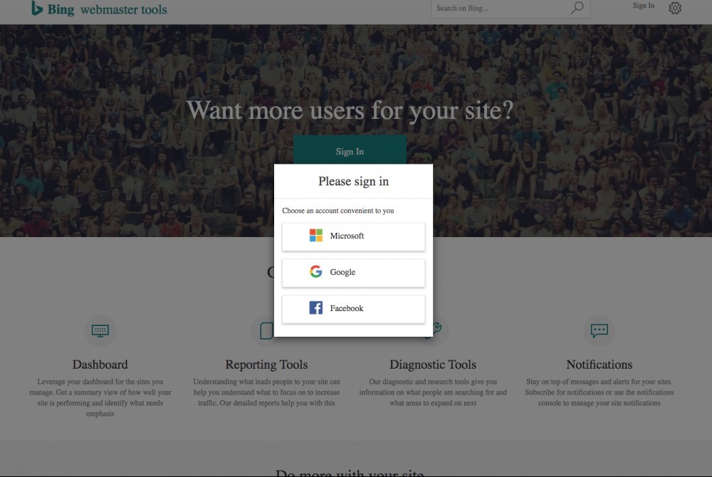The width and height of the screenshot is (712, 477).
Task: Click the Notifications heading
Action: click(599, 365)
